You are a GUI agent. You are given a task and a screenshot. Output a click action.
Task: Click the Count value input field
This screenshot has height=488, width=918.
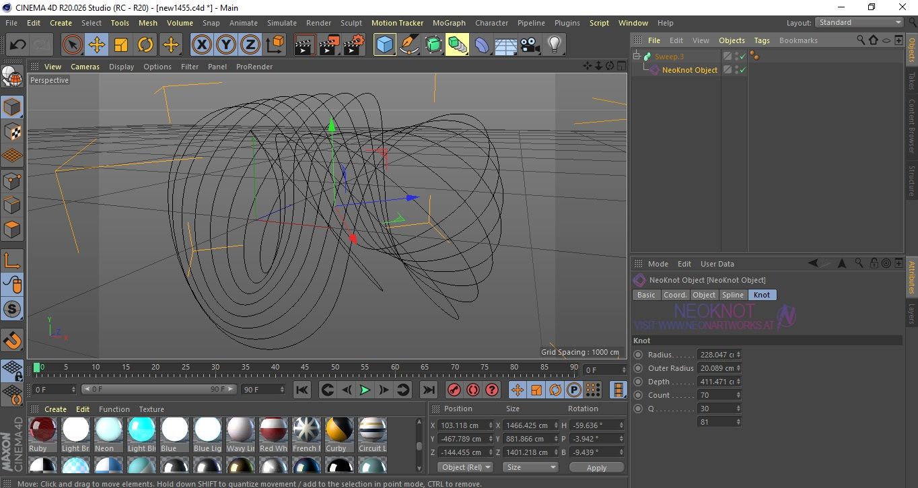click(716, 395)
